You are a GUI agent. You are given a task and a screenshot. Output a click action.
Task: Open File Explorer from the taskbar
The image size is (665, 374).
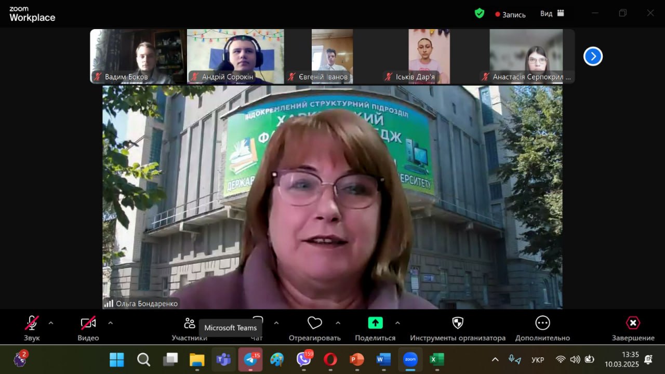(197, 359)
